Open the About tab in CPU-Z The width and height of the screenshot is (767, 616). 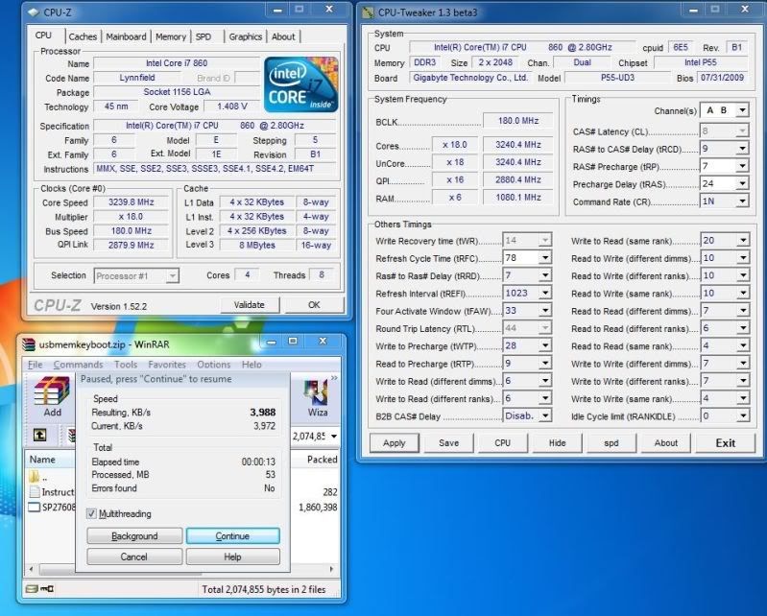point(283,36)
